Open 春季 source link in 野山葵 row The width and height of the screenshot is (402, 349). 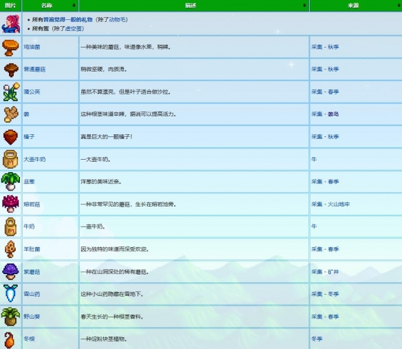point(333,317)
